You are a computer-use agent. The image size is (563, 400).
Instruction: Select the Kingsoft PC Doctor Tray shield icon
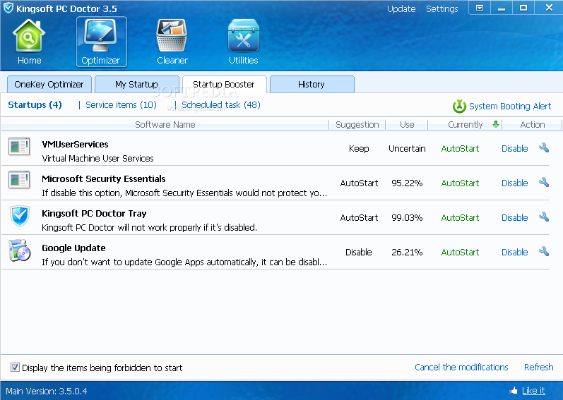coord(19,216)
